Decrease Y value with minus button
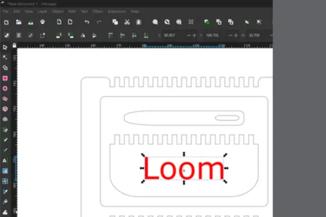The width and height of the screenshot is (326, 217). 230,35
